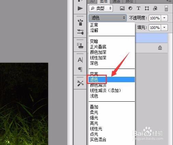
Task: Open the Clone Source stamp panel icon
Action: (x=80, y=46)
